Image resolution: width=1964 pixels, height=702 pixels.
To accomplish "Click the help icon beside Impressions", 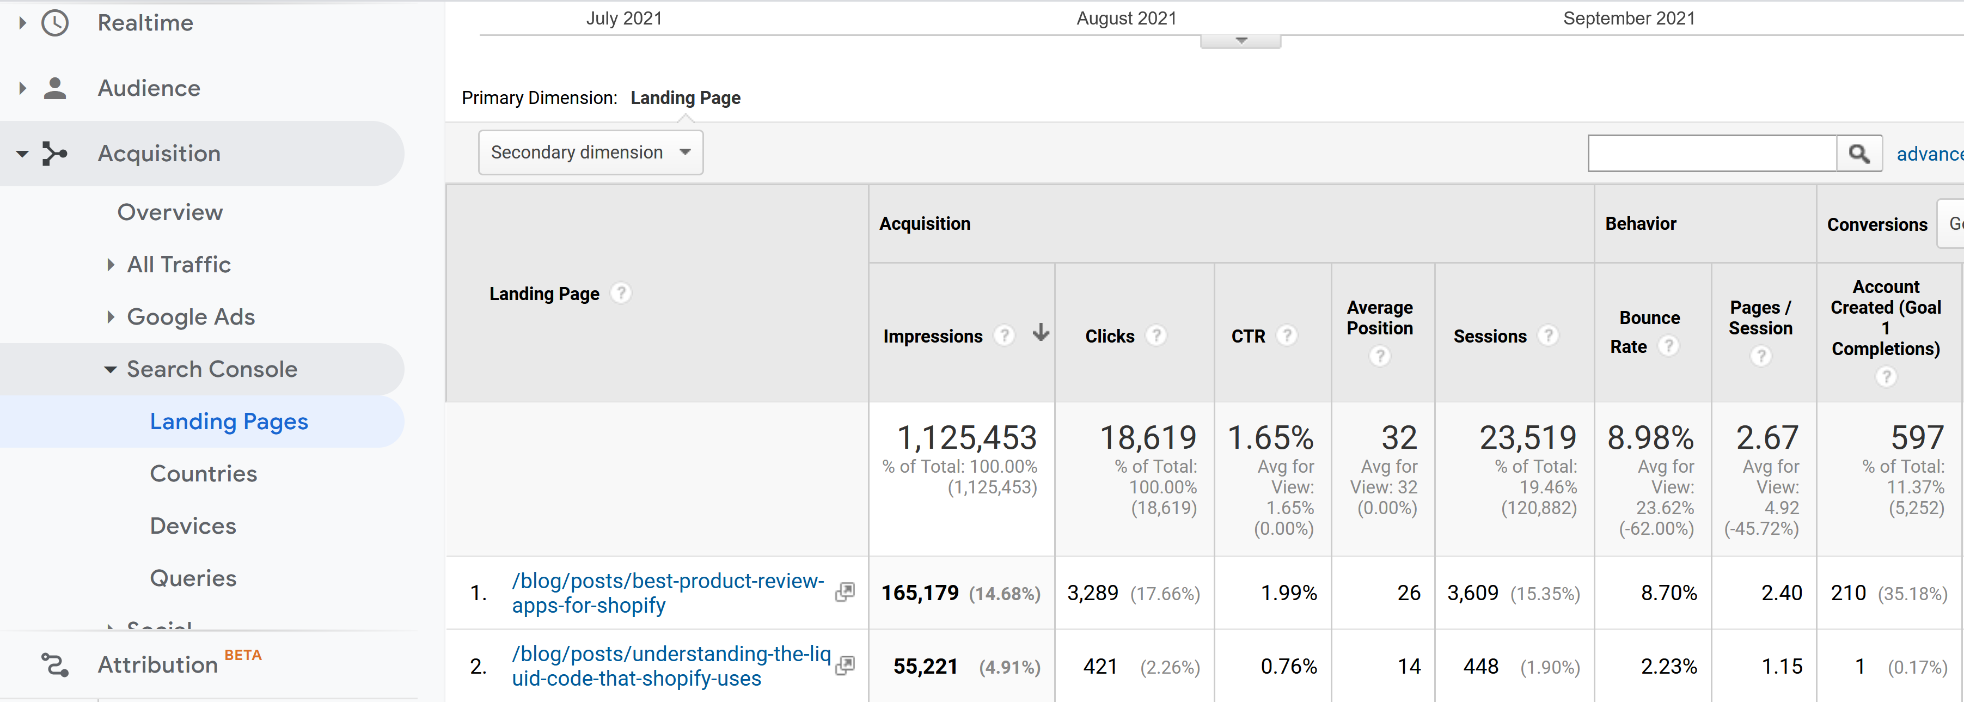I will 1005,335.
